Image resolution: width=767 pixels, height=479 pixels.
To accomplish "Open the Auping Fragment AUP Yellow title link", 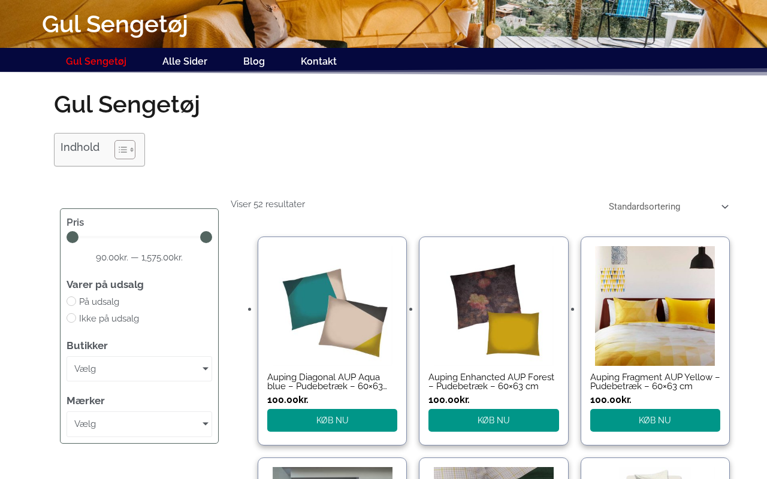I will [x=655, y=381].
